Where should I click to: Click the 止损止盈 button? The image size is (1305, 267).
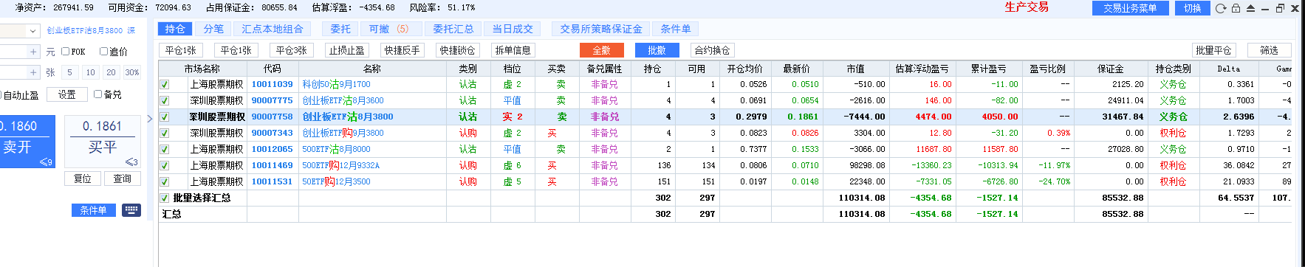coord(346,50)
